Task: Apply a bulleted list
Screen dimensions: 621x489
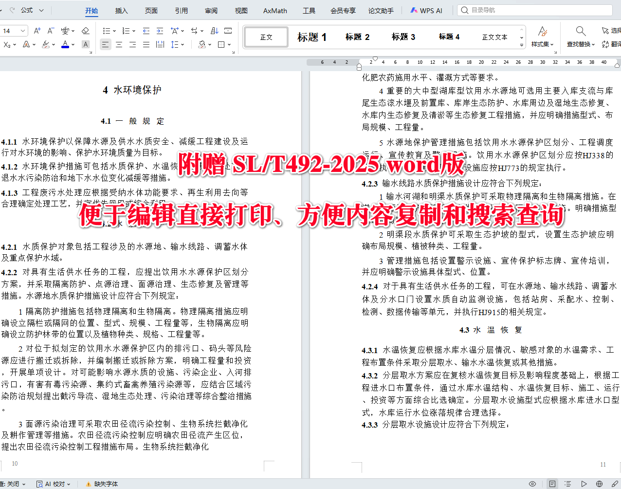Action: (108, 30)
